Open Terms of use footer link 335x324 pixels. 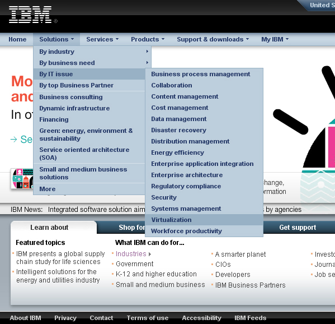[148, 318]
